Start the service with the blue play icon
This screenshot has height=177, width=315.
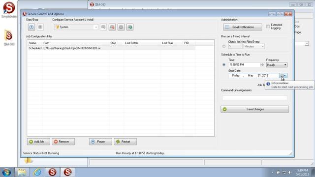pos(31,27)
